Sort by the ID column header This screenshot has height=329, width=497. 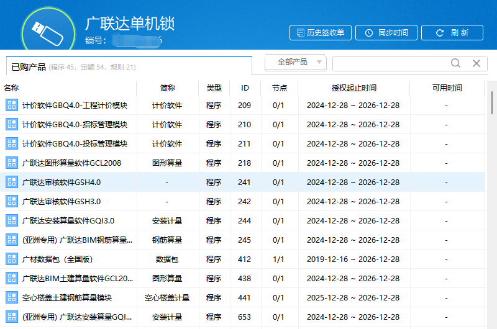tap(245, 88)
